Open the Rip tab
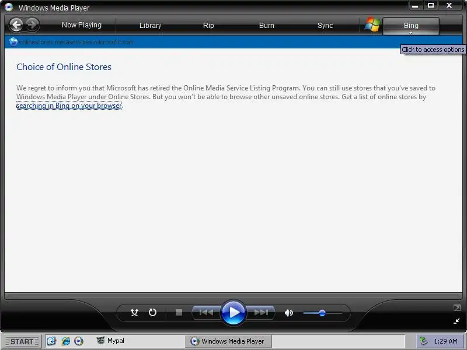Screen dimensions: 467x350 point(208,26)
